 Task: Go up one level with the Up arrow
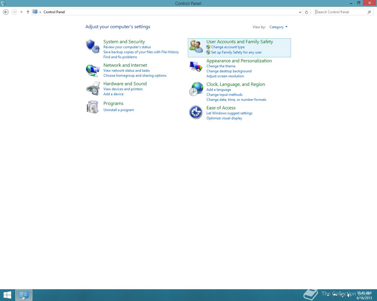pyautogui.click(x=28, y=12)
